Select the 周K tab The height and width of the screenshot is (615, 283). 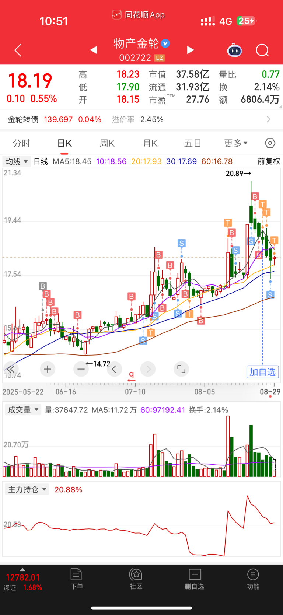[x=107, y=143]
